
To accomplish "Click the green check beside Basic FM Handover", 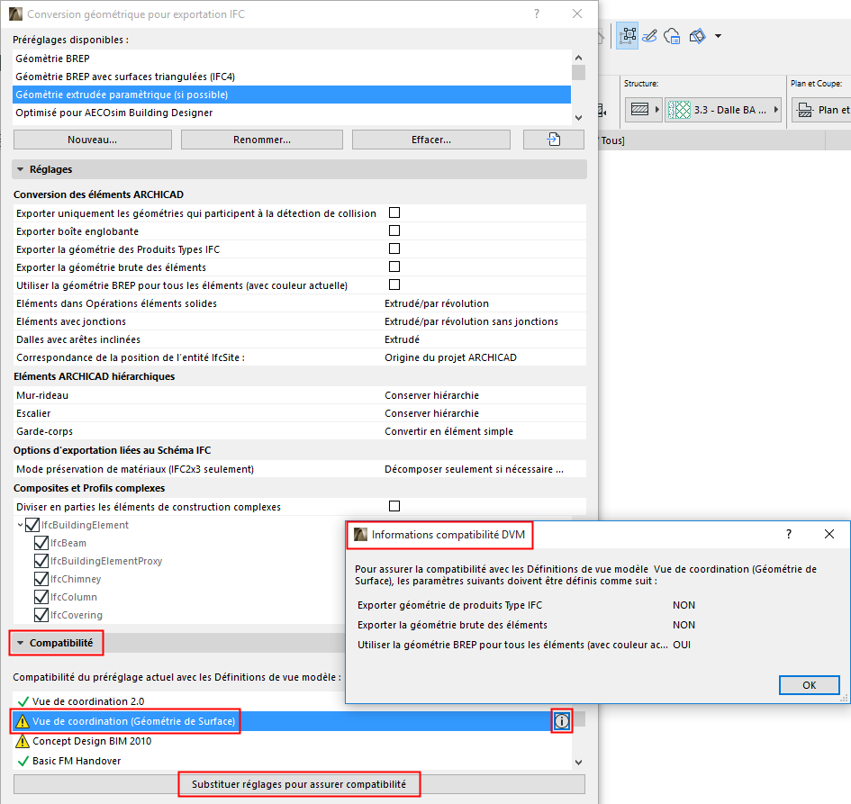I will click(23, 761).
